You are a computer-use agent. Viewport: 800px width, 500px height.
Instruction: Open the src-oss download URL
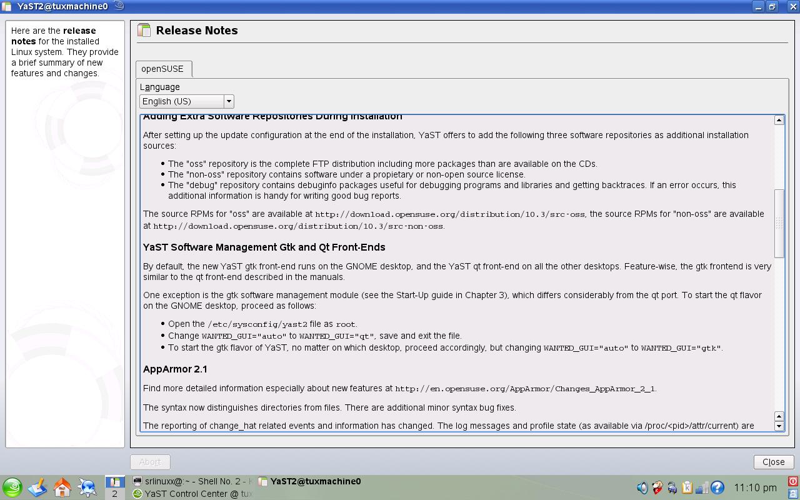(450, 214)
